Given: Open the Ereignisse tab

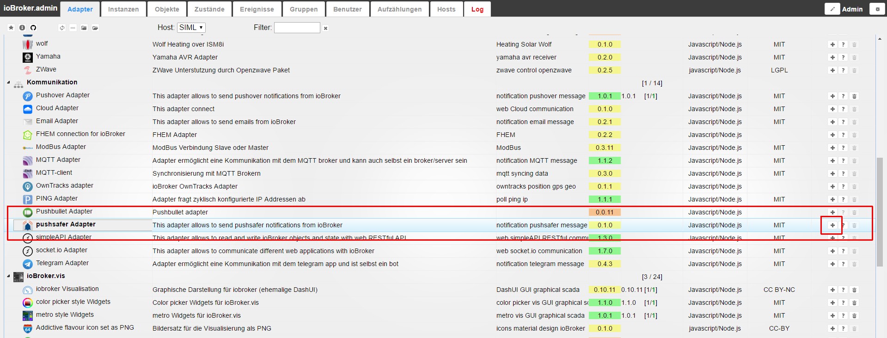Looking at the screenshot, I should click(257, 9).
